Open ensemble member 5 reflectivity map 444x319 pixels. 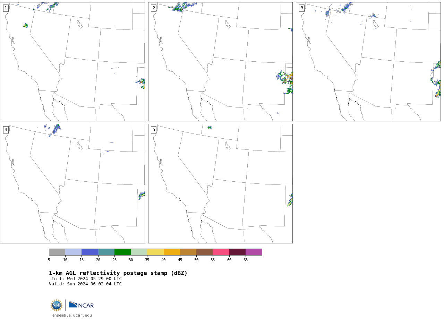click(220, 183)
